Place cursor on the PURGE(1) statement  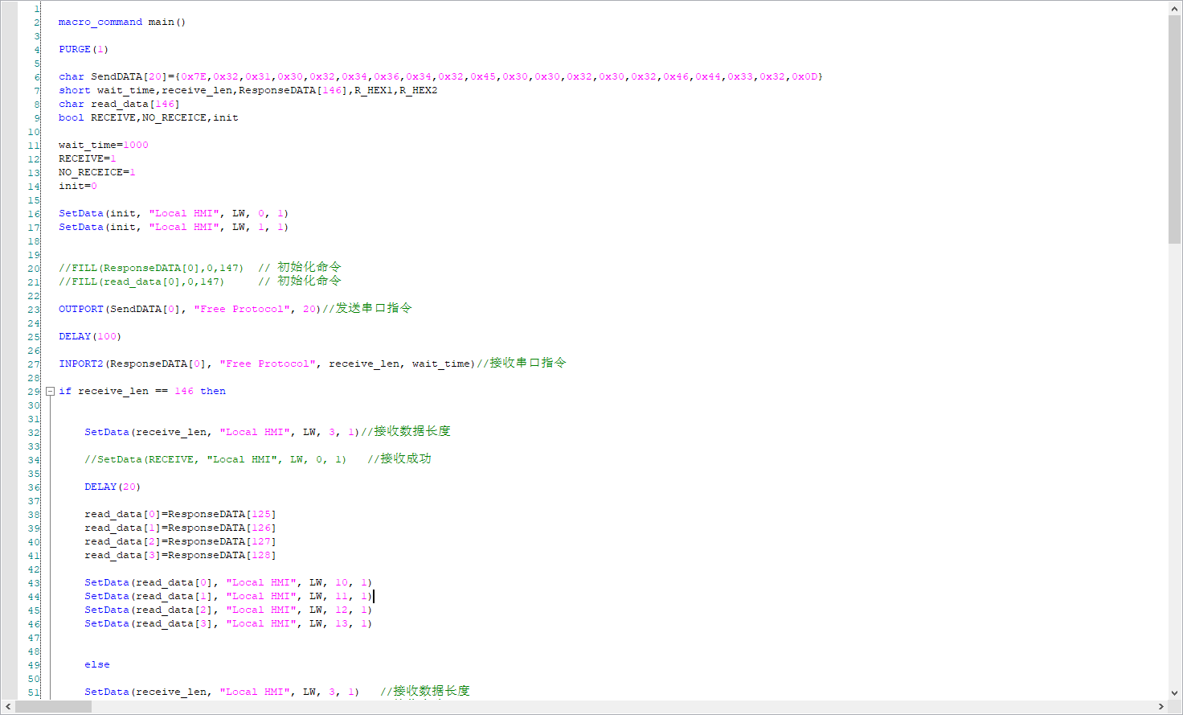coord(83,50)
